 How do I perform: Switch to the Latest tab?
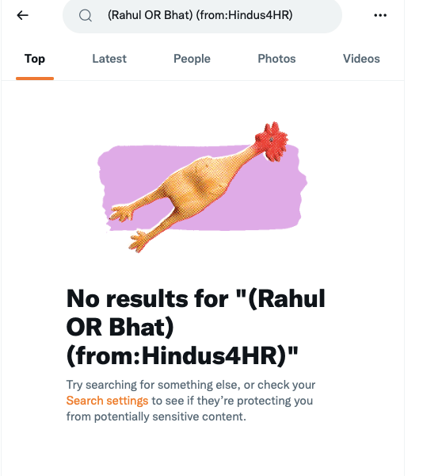[x=109, y=59]
